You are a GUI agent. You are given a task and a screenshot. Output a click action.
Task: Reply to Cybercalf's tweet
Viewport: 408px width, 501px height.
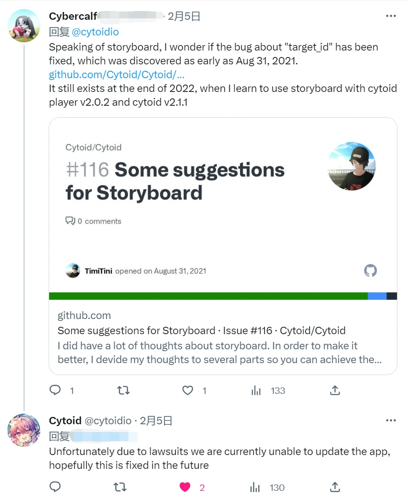coord(55,391)
